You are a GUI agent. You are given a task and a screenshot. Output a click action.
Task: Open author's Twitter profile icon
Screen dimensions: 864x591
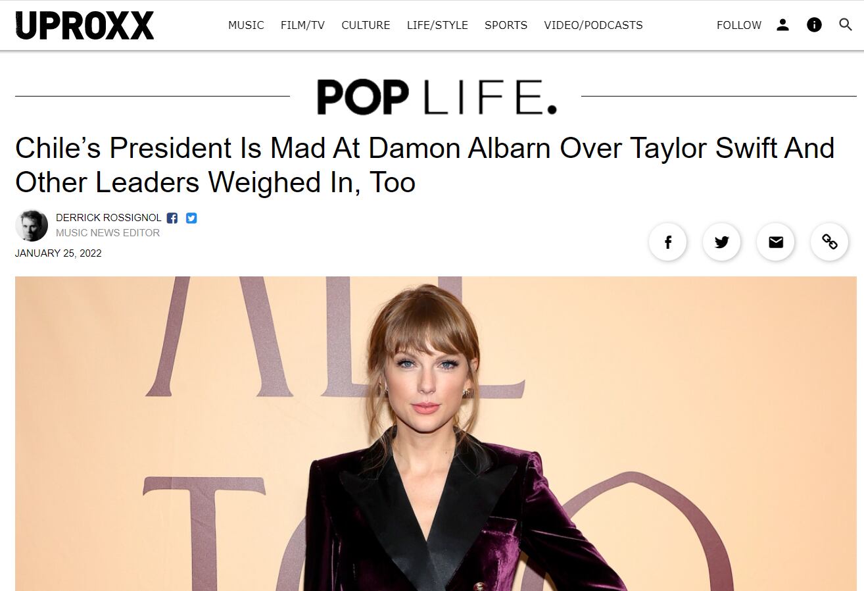tap(191, 218)
